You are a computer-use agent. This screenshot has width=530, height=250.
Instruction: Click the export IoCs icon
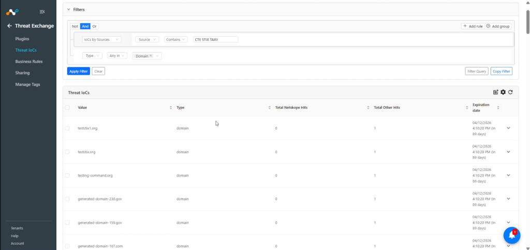[495, 92]
